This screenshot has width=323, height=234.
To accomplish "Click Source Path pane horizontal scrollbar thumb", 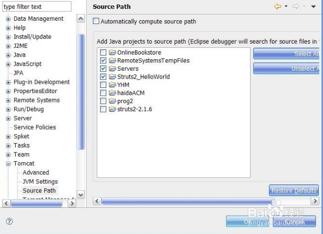I will click(x=188, y=201).
